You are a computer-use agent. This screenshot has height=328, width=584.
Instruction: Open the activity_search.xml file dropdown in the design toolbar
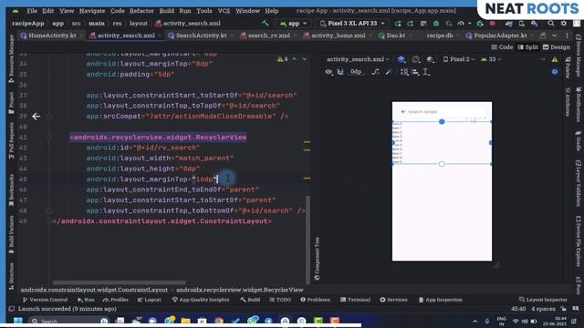(358, 59)
